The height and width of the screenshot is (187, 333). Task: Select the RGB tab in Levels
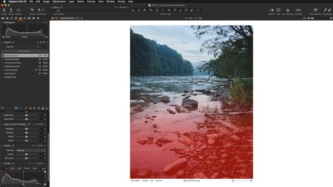tap(12, 168)
